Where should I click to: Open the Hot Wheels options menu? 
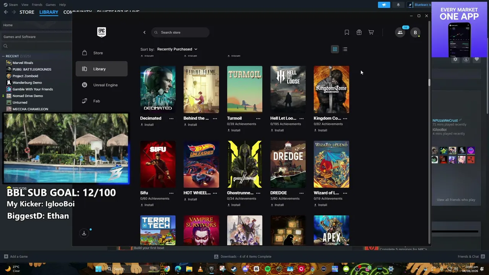(x=215, y=193)
